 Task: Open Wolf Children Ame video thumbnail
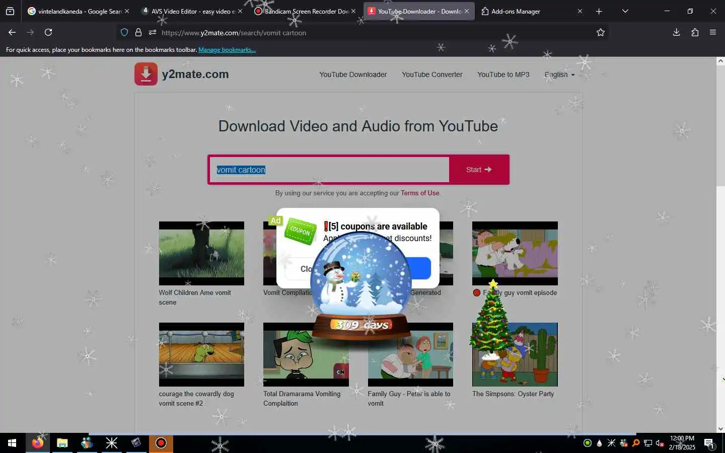click(x=201, y=253)
